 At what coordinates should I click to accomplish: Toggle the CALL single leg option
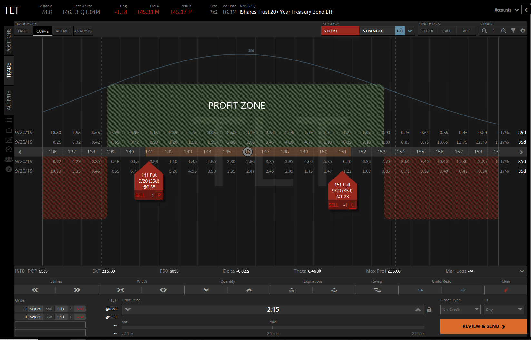click(447, 31)
